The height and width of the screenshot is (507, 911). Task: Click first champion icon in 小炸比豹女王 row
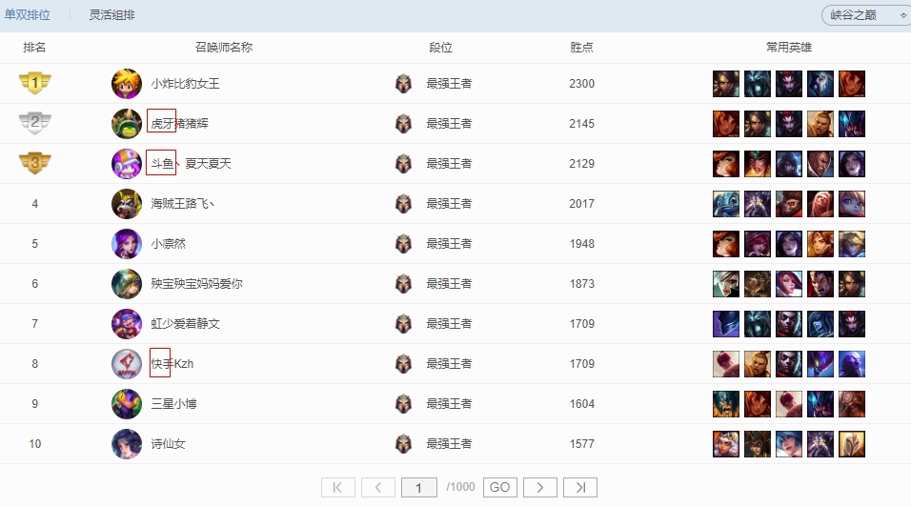tap(726, 84)
